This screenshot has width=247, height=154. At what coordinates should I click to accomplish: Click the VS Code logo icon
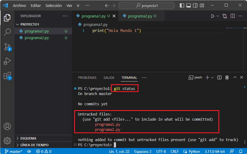pos(5,5)
